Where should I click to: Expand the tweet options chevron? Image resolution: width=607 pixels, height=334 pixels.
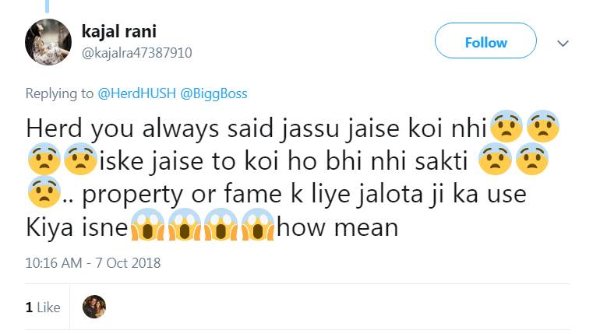click(563, 44)
